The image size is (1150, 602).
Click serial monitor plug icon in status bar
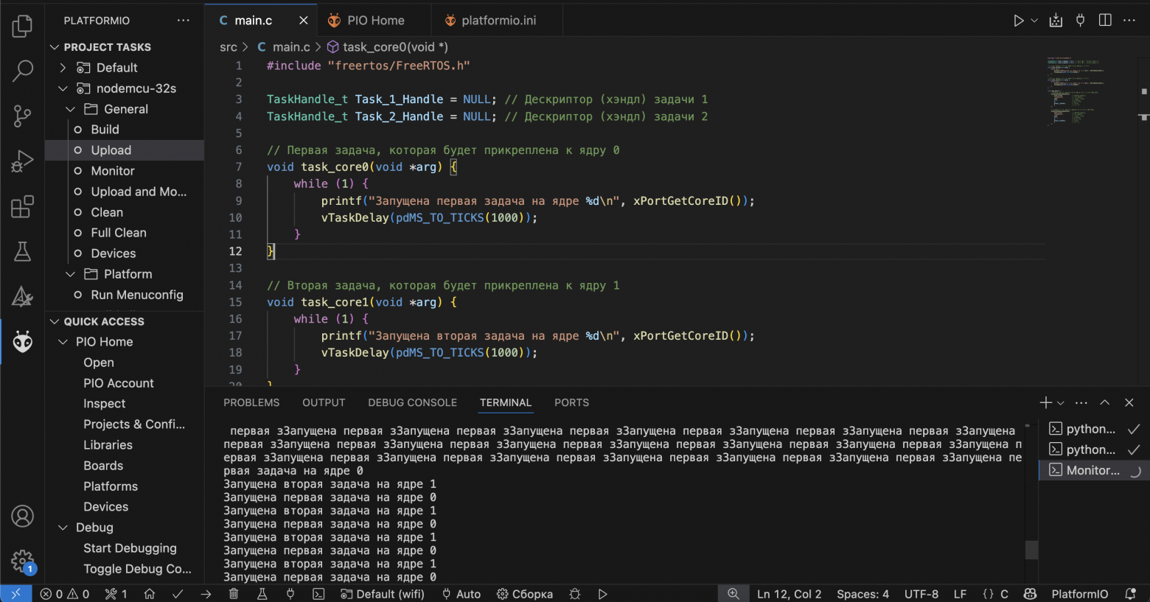(x=290, y=594)
